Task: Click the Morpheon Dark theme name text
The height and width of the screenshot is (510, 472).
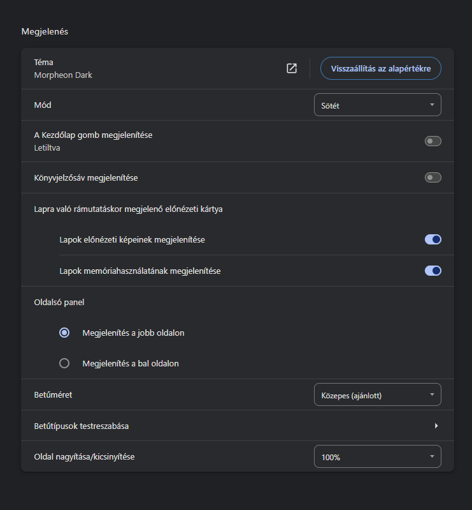Action: tap(63, 75)
